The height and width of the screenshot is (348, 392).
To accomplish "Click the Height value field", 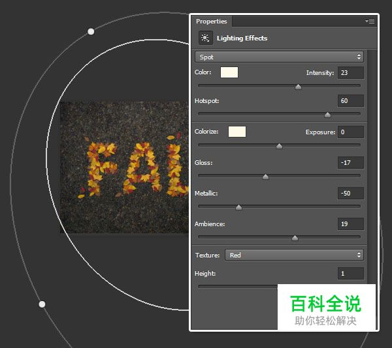I will [350, 274].
